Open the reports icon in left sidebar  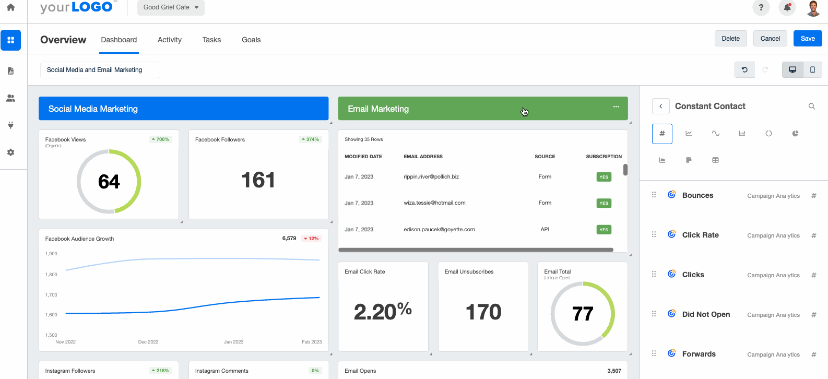click(x=10, y=71)
